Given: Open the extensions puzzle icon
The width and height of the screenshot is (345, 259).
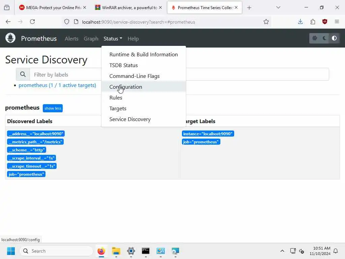Looking at the screenshot, I should [313, 22].
